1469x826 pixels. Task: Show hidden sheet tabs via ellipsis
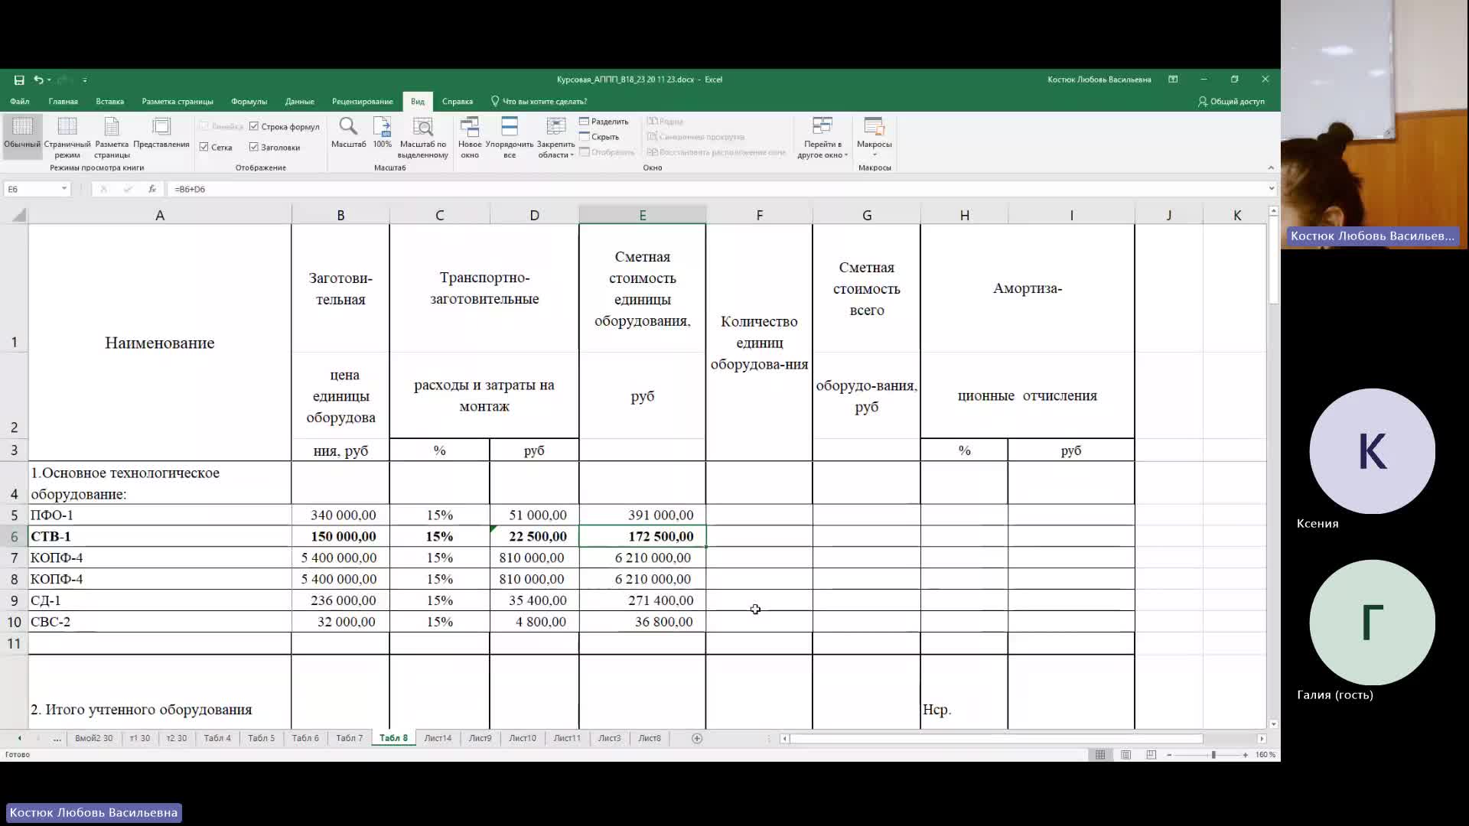57,738
